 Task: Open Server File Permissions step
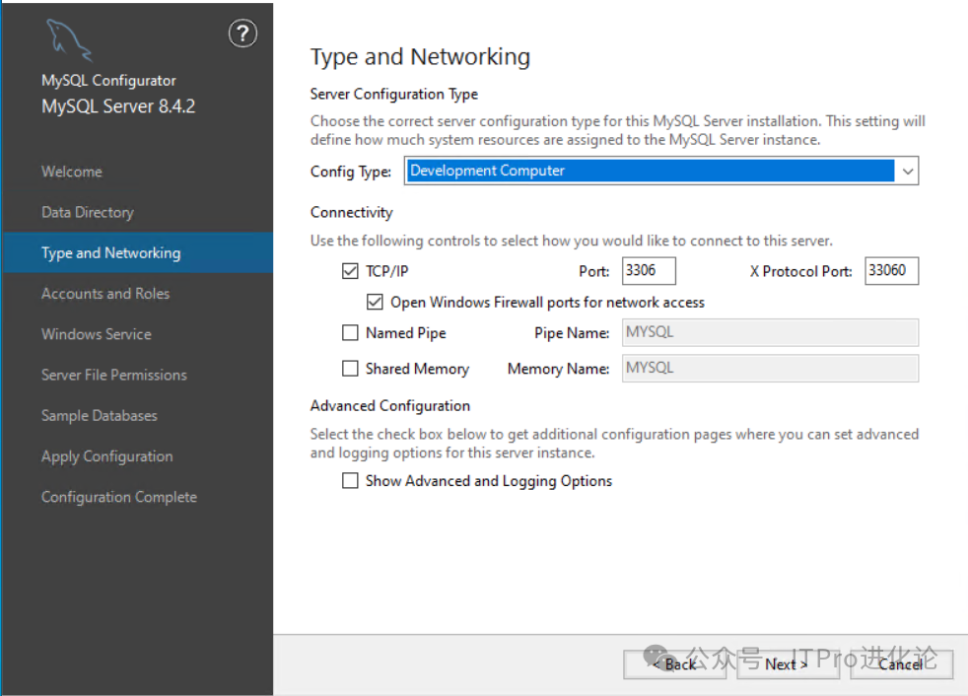point(114,375)
